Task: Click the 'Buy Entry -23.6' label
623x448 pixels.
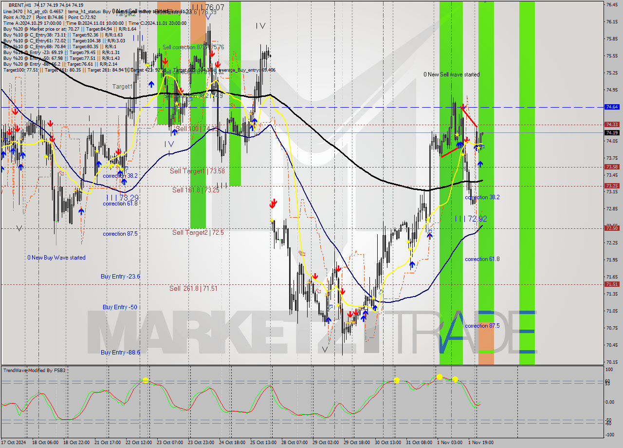Action: 120,276
